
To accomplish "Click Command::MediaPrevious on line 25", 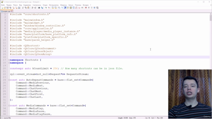I will [x=33, y=83].
